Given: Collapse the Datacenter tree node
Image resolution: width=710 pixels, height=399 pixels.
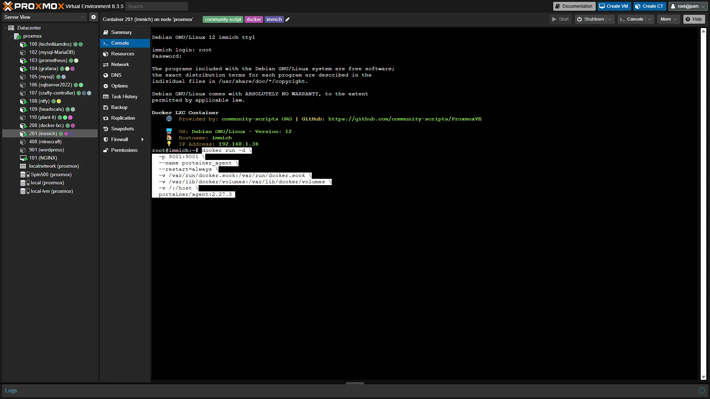Looking at the screenshot, I should 6,28.
